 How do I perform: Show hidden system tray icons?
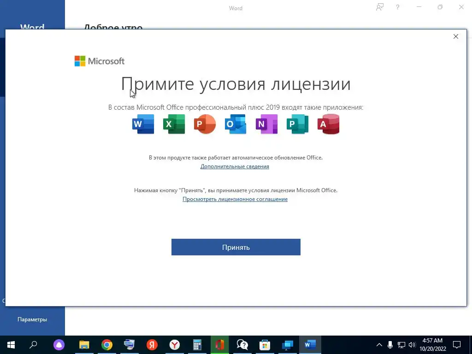pos(379,345)
